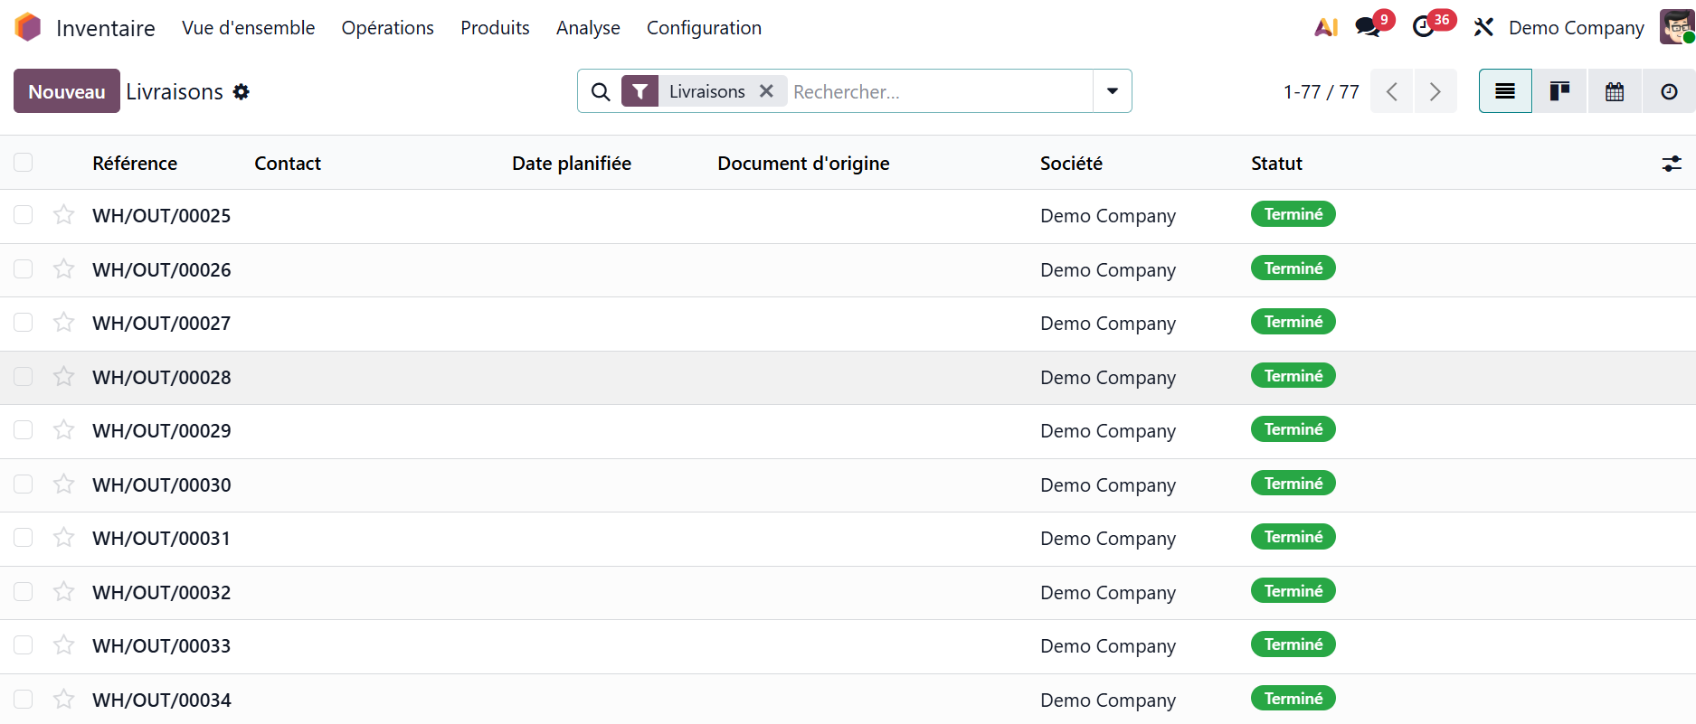Switch to list view
The width and height of the screenshot is (1696, 724).
coord(1505,91)
